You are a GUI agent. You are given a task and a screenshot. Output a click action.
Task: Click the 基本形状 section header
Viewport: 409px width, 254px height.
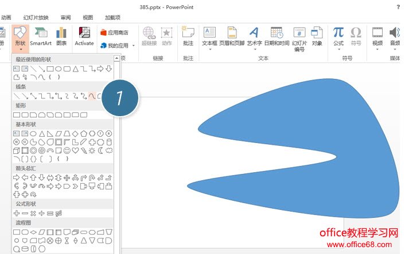pyautogui.click(x=63, y=124)
